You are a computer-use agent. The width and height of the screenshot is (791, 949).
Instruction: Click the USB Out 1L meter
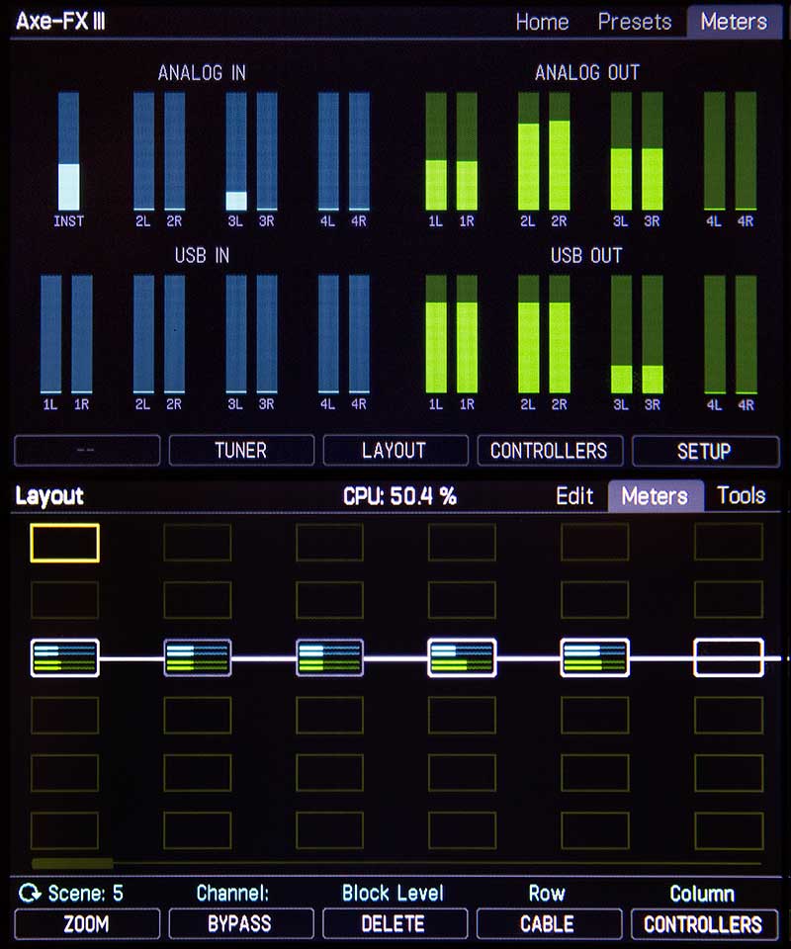click(x=436, y=334)
